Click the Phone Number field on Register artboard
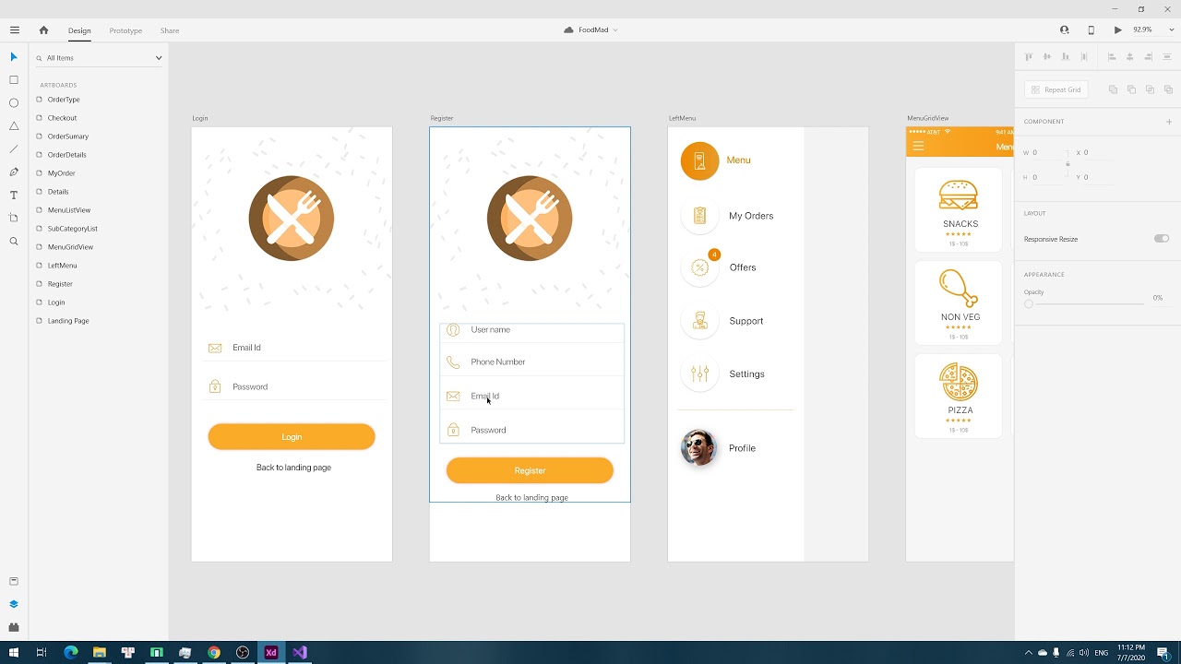1181x664 pixels. click(531, 362)
